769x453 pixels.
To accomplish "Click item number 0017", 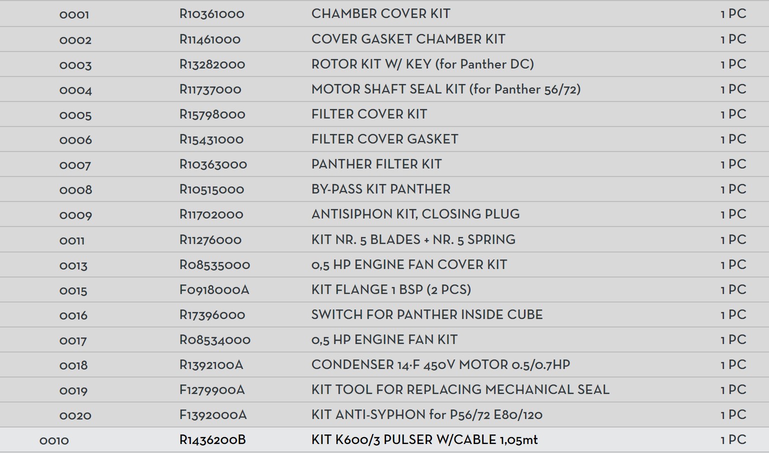I will [x=73, y=340].
